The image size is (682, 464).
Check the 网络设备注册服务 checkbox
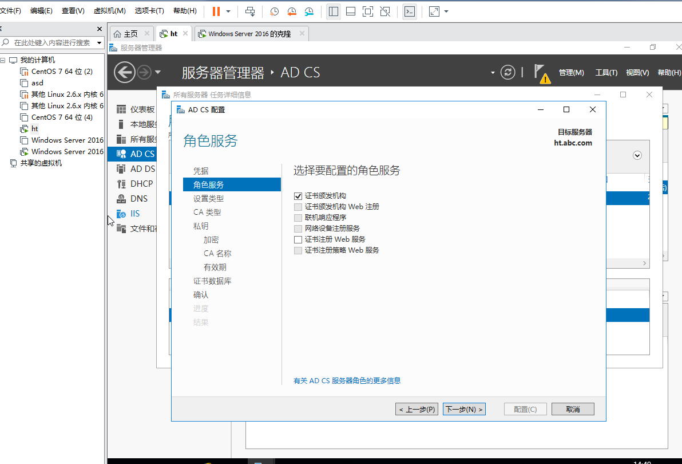coord(298,229)
